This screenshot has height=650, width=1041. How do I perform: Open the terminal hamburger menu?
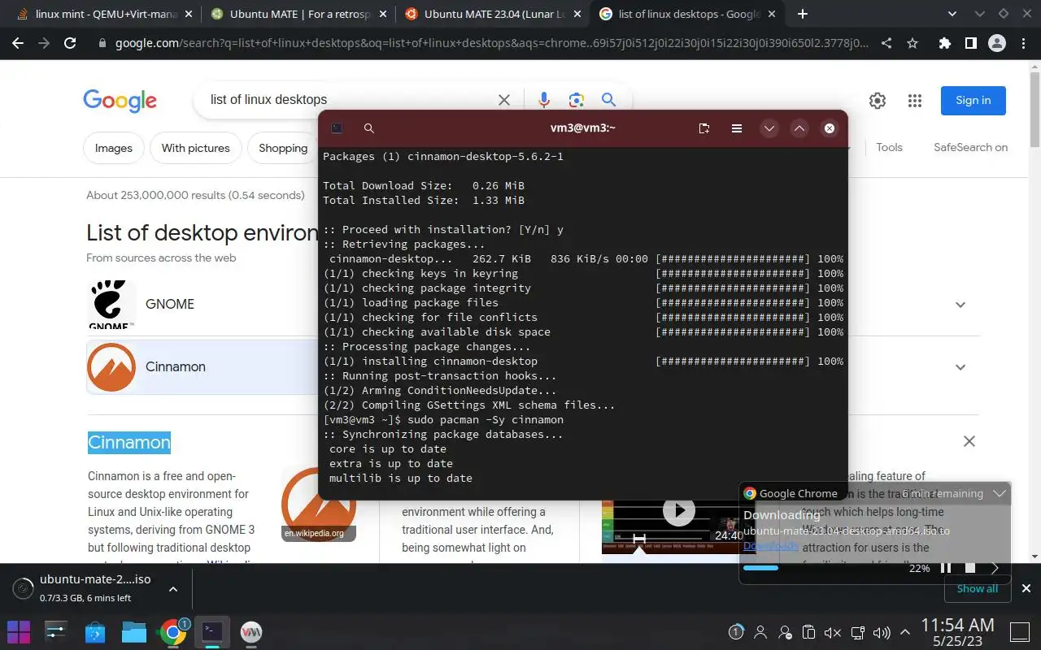click(737, 128)
